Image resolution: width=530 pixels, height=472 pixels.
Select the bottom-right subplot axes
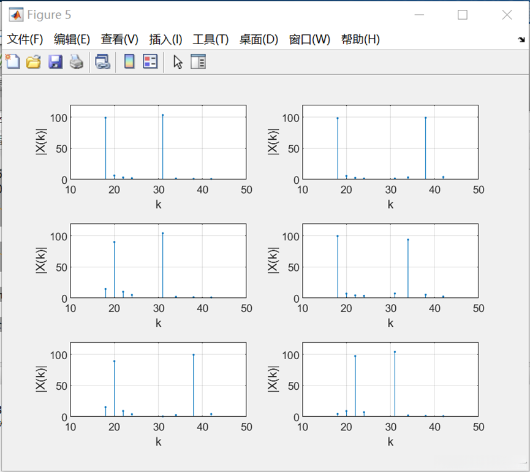click(390, 379)
